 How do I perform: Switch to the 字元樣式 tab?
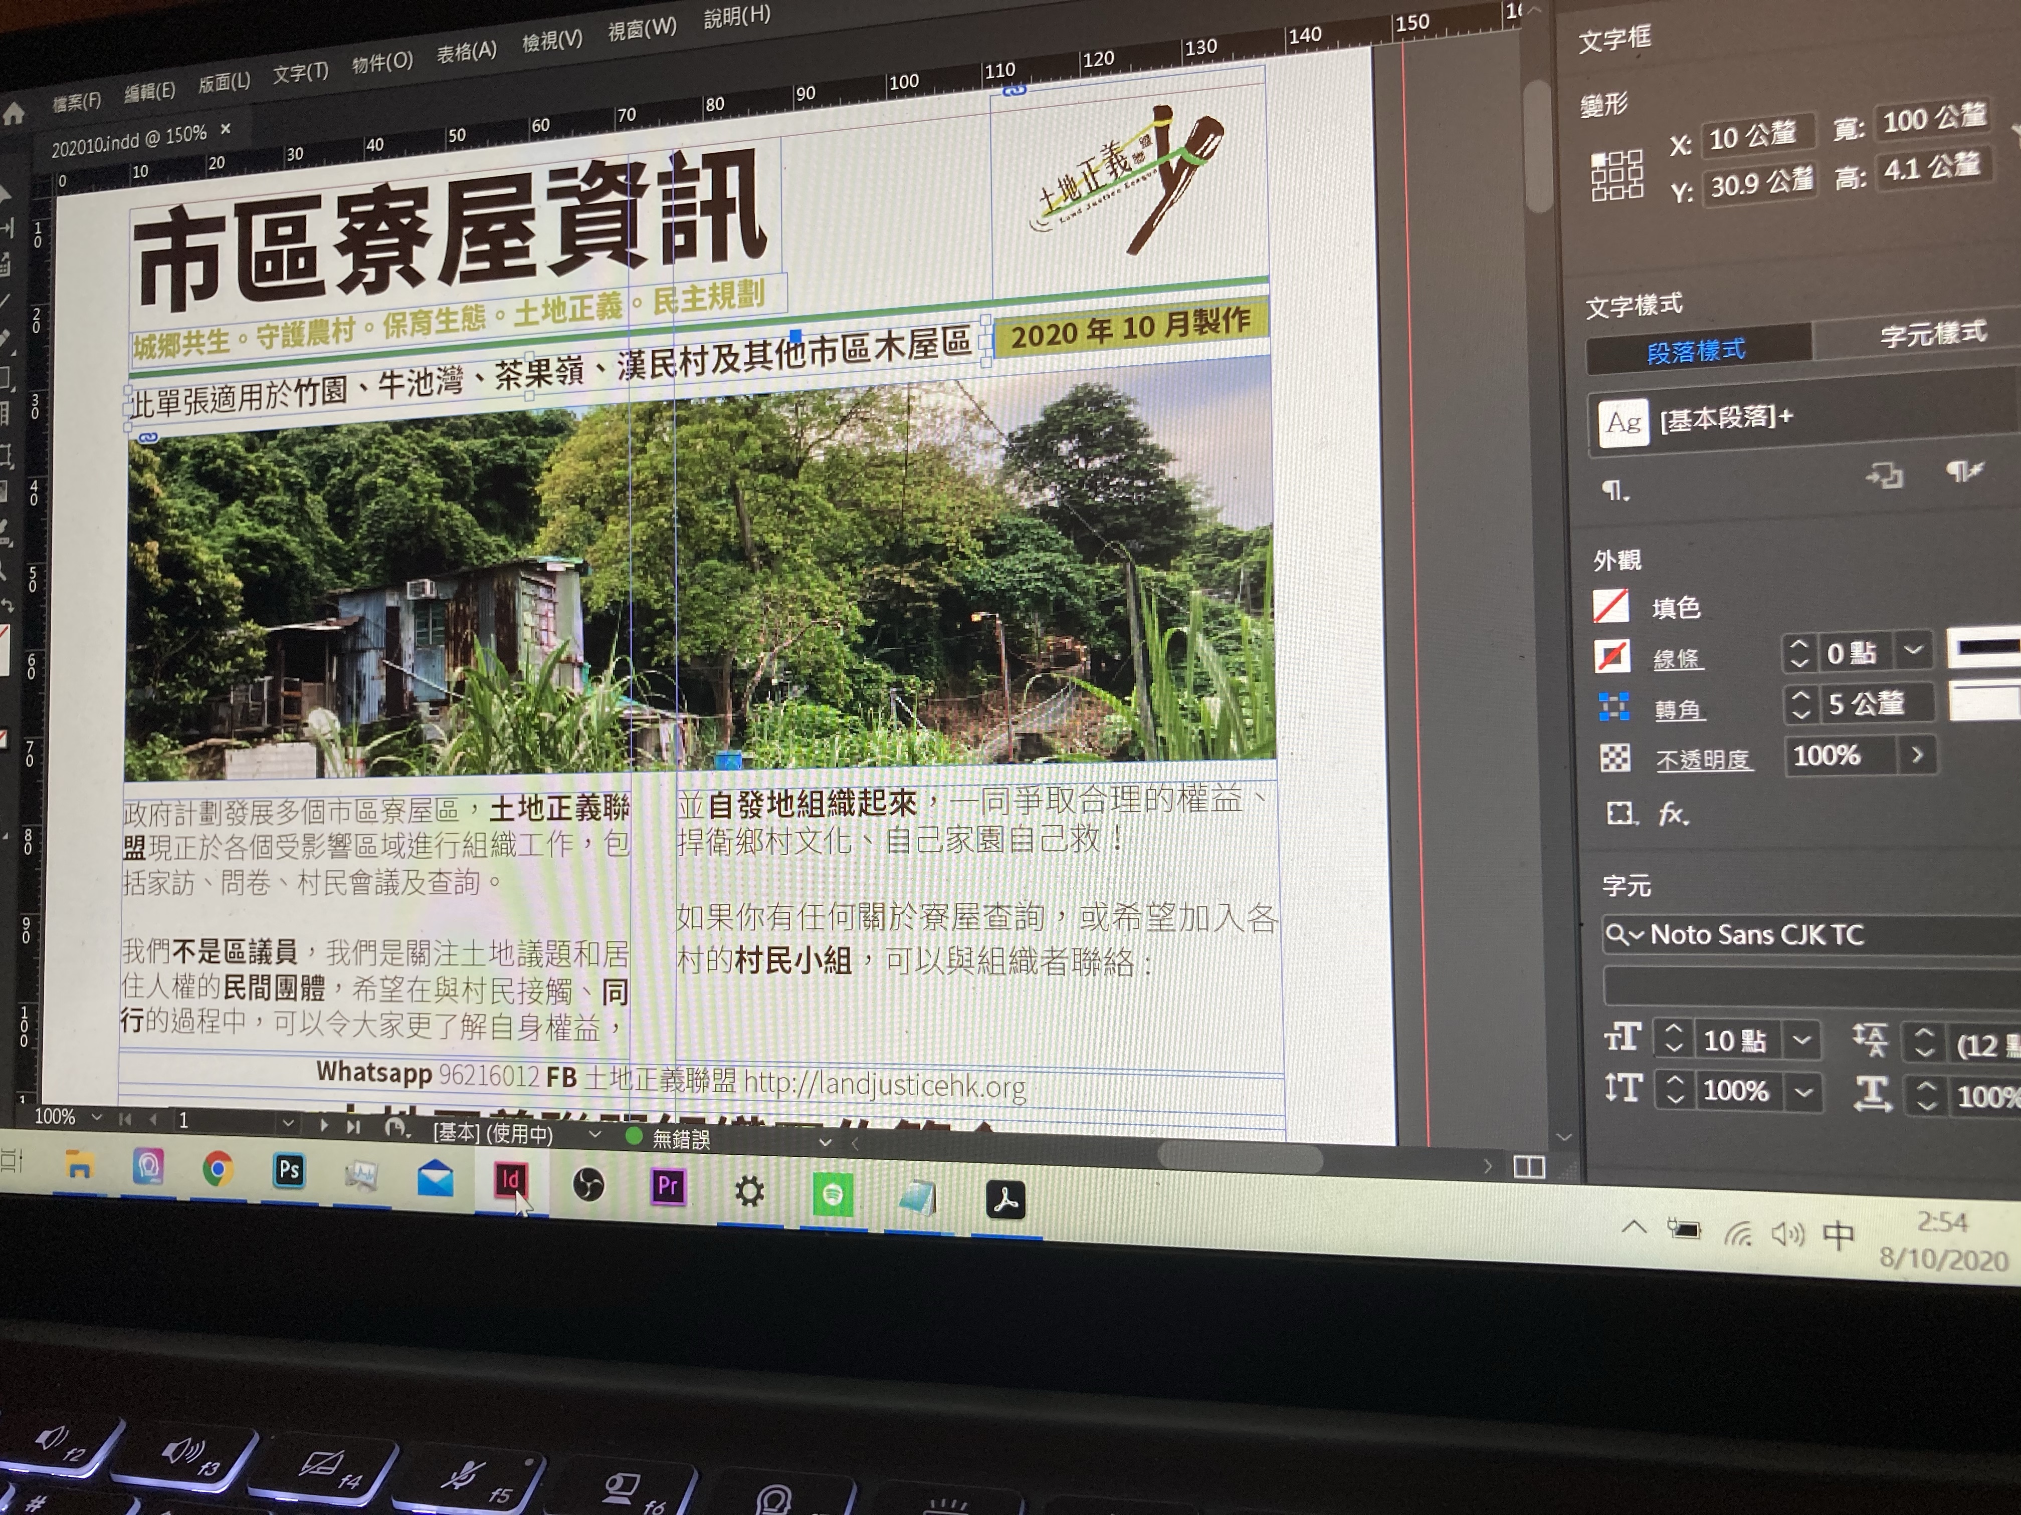[x=1932, y=334]
